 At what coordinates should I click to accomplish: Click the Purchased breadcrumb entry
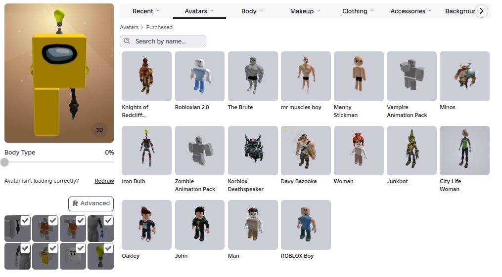coord(159,27)
